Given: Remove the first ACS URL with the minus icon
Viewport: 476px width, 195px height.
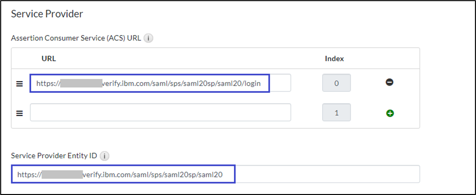Looking at the screenshot, I should click(389, 83).
